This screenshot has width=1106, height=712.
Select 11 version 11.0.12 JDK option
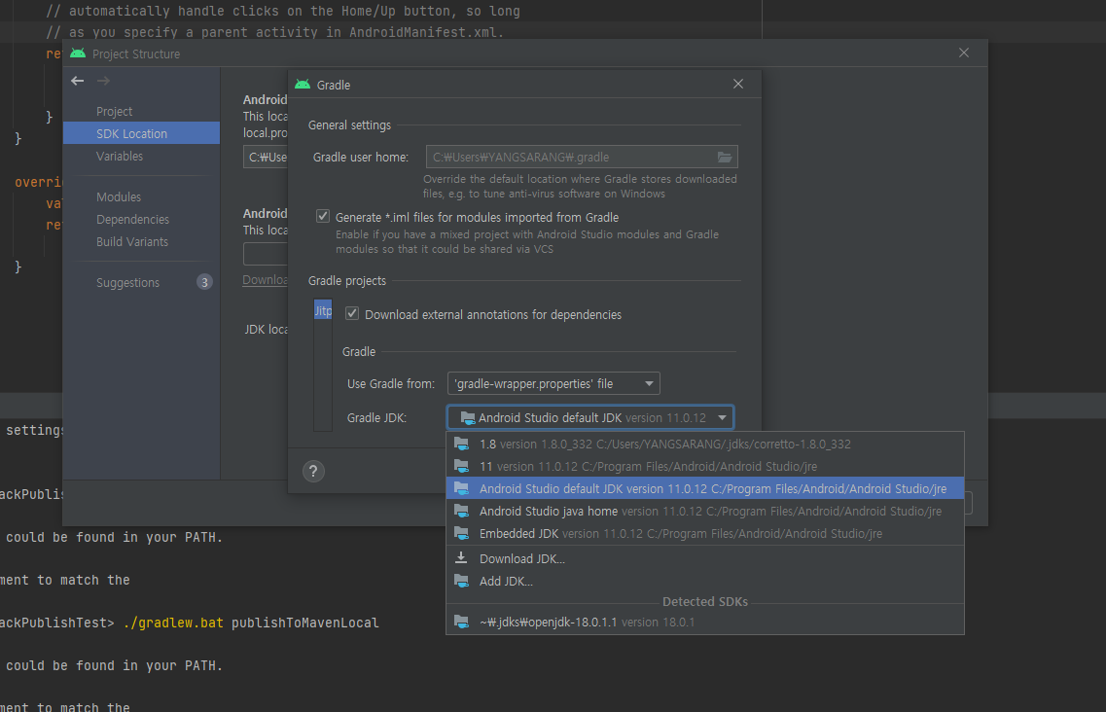point(704,467)
